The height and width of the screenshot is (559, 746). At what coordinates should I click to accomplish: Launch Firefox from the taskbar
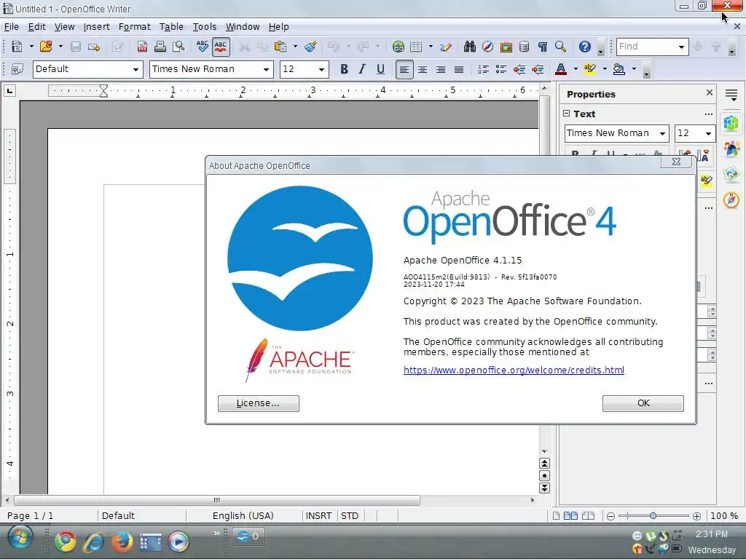[122, 541]
